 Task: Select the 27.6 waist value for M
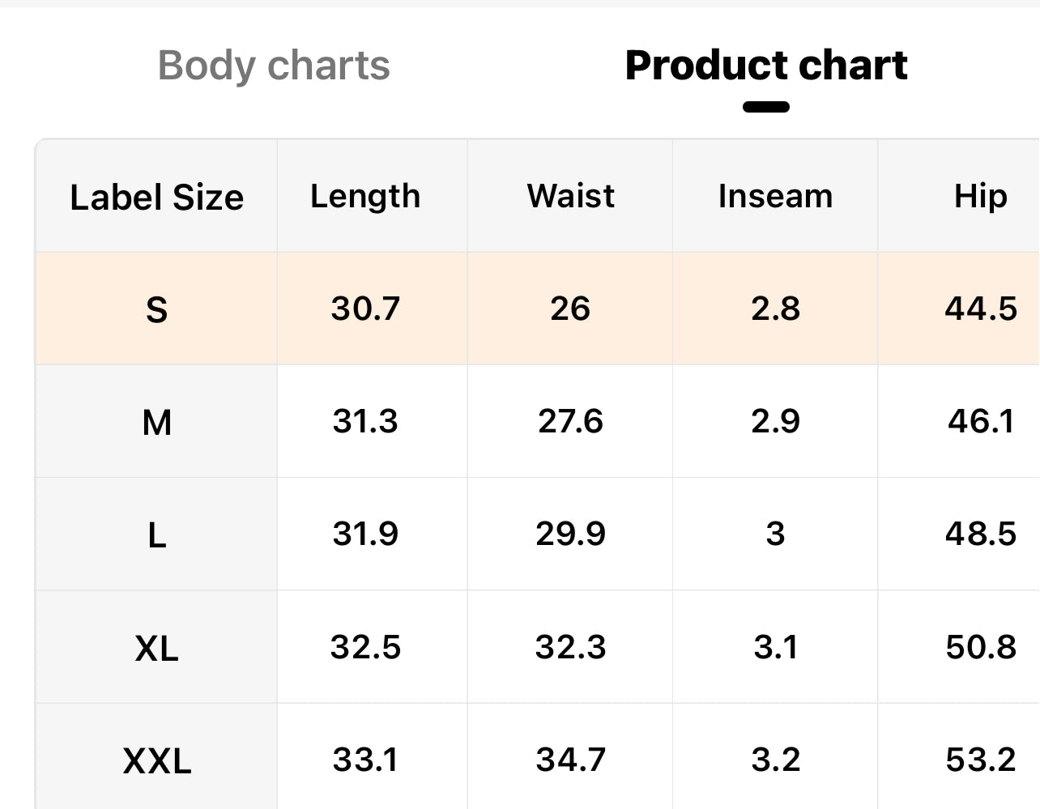[x=570, y=421]
